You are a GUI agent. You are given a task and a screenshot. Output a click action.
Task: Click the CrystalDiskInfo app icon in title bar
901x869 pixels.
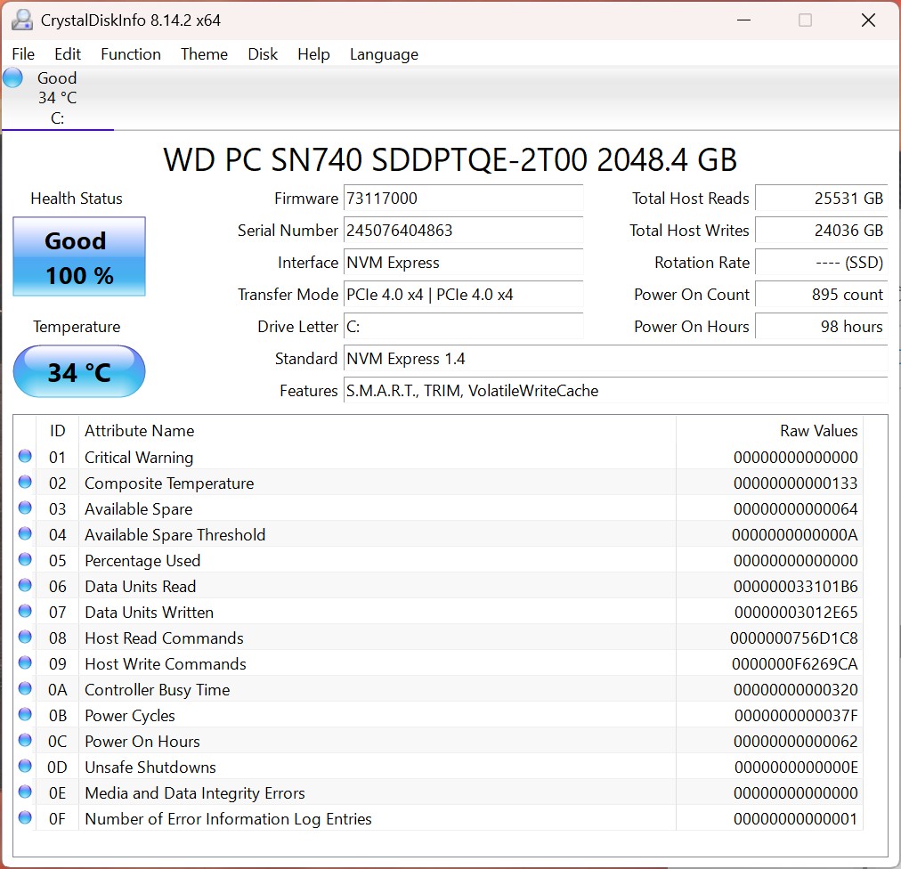(x=22, y=20)
